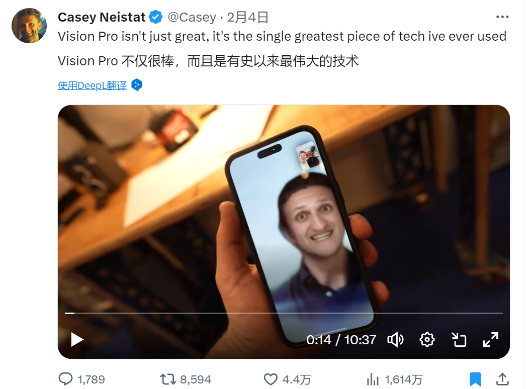Click the blue verified badge
The height and width of the screenshot is (389, 531).
pyautogui.click(x=156, y=17)
